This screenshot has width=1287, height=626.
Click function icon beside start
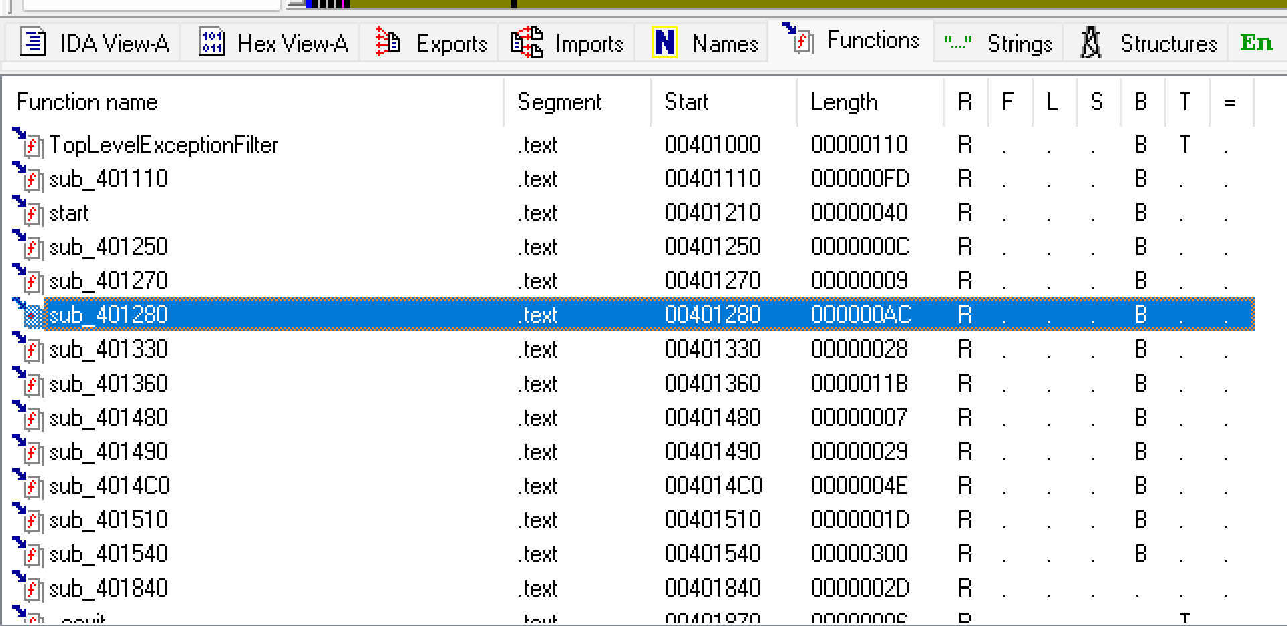(28, 211)
